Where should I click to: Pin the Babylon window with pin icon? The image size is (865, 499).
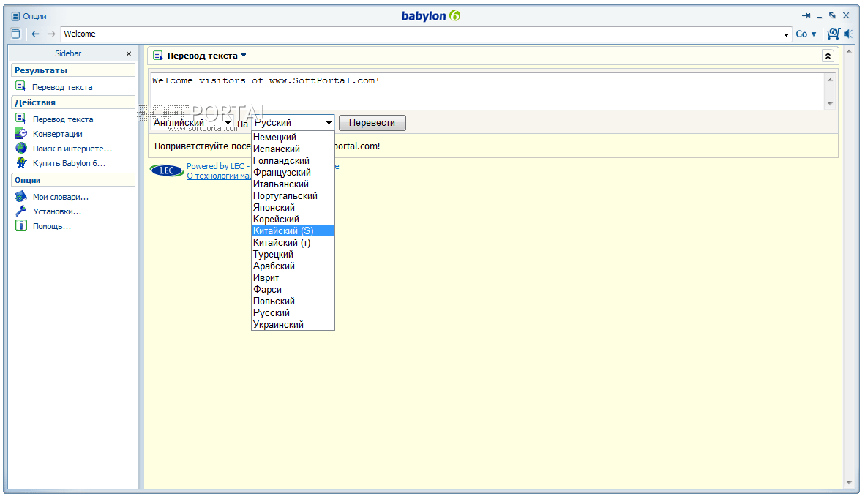[806, 15]
